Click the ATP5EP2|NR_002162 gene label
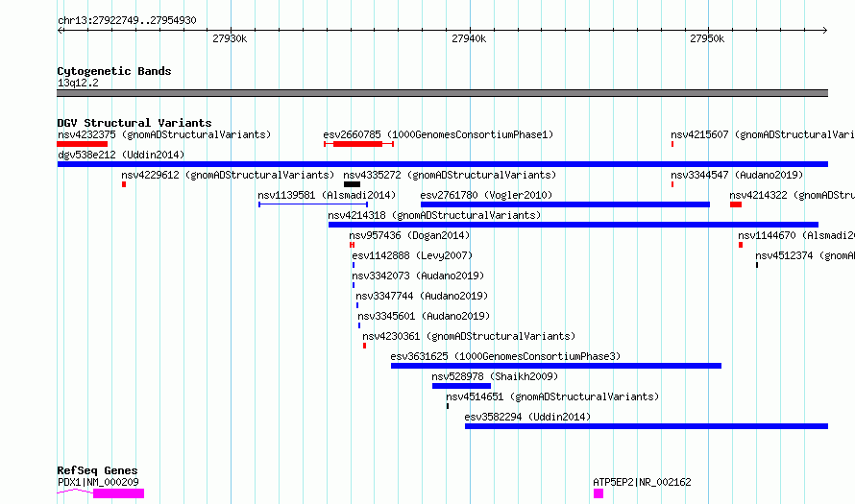Viewport: 855px width, 504px height. tap(642, 482)
